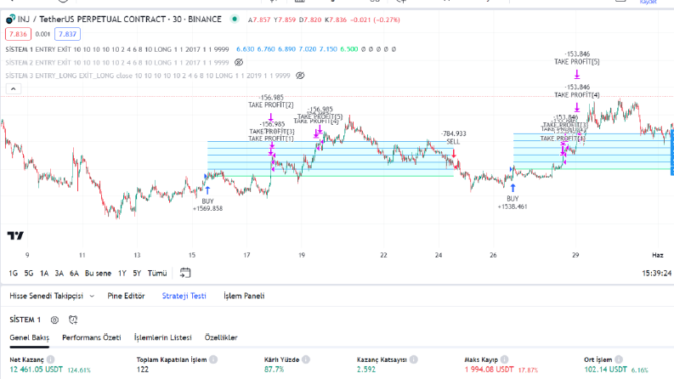Open İşlemlerin Listesi tab
The width and height of the screenshot is (674, 379).
(163, 337)
